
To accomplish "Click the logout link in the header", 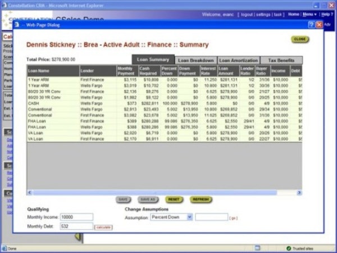I will [247, 15].
